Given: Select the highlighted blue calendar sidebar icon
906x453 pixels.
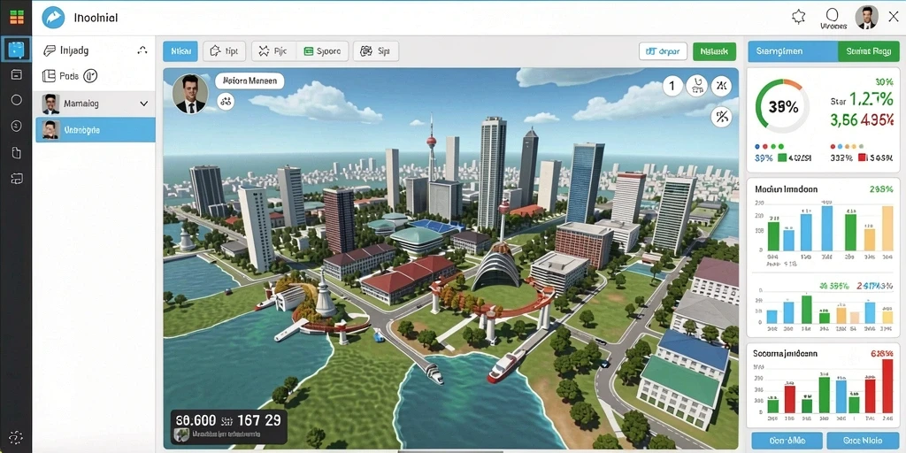Looking at the screenshot, I should [x=16, y=50].
